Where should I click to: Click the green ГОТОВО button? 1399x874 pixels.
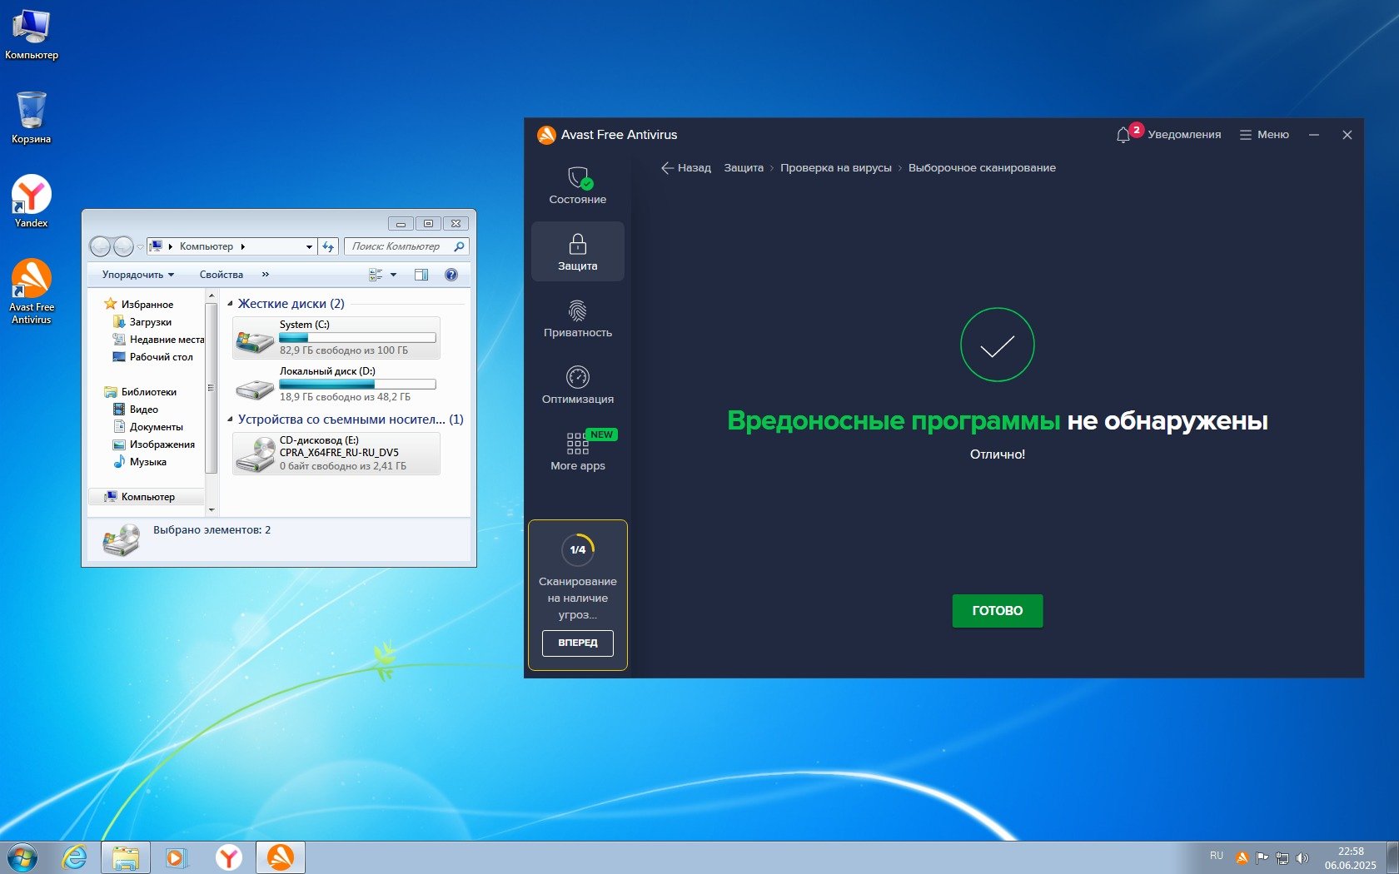tap(998, 610)
